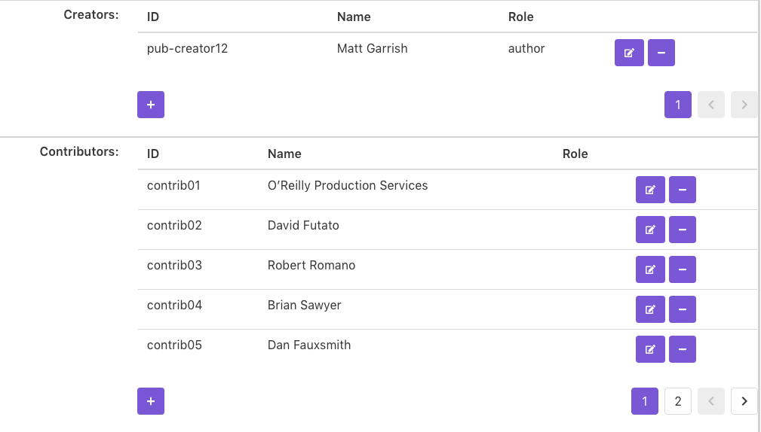The image size is (761, 432).
Task: Click previous page arrow in contributors
Action: pyautogui.click(x=711, y=401)
